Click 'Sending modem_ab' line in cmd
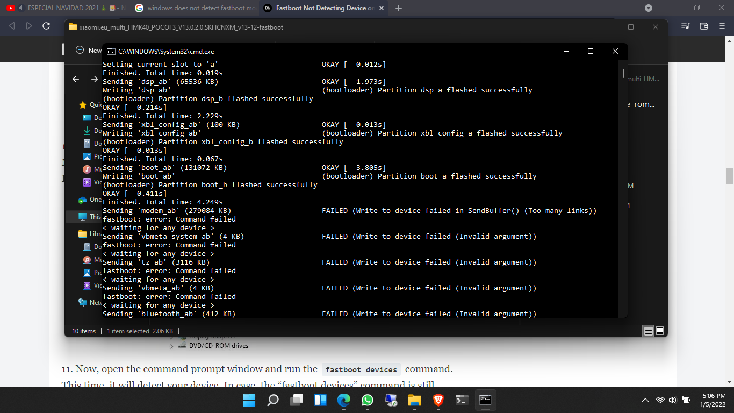 pos(167,211)
